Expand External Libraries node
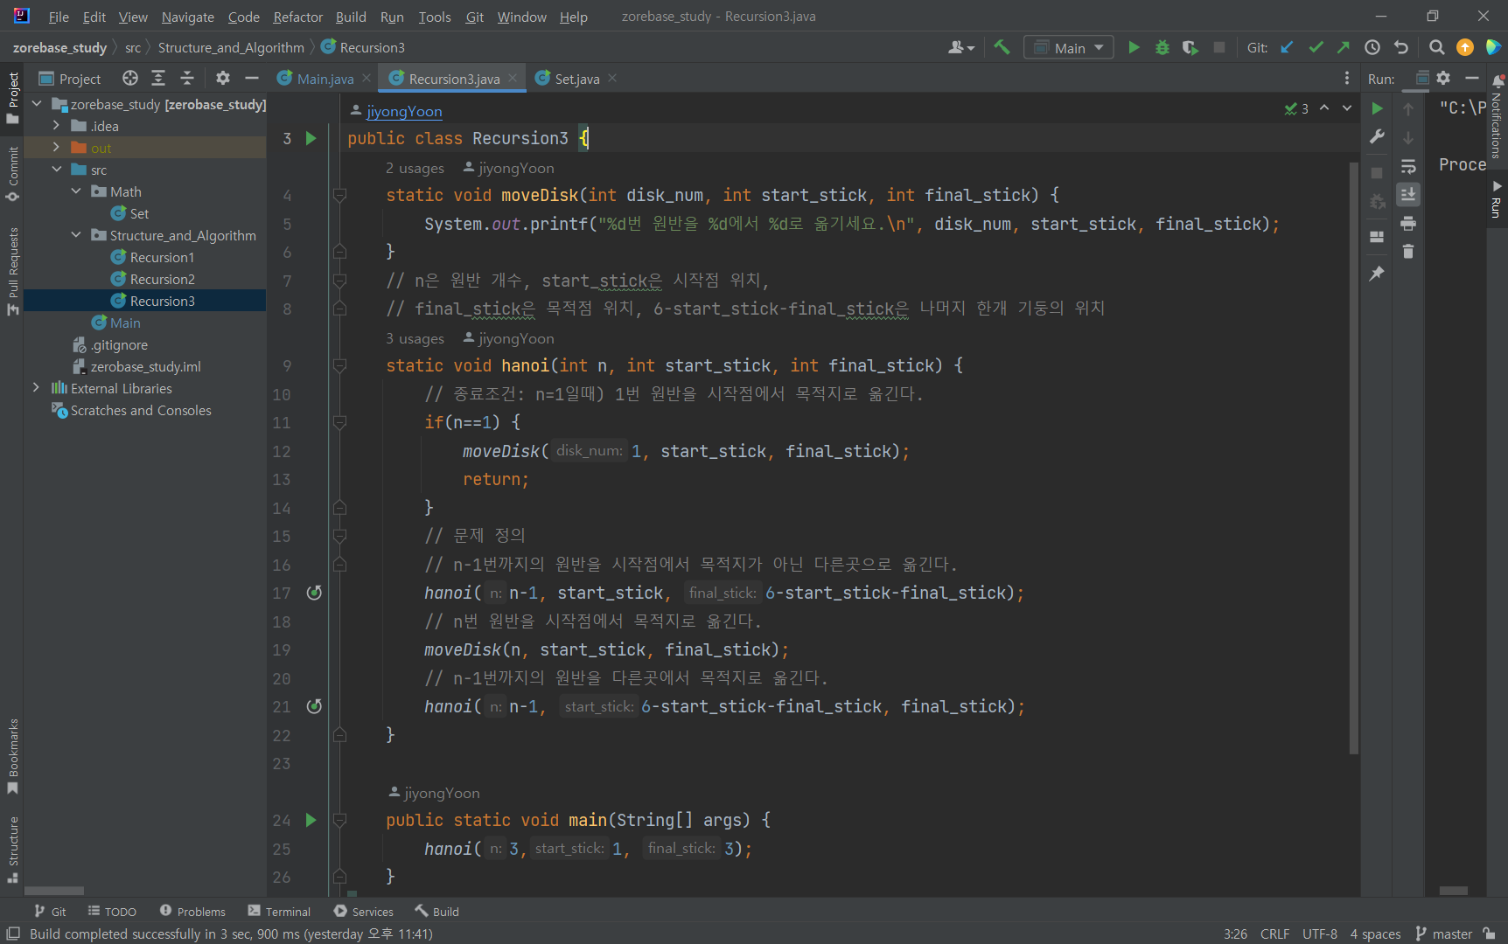Viewport: 1508px width, 944px height. click(36, 388)
